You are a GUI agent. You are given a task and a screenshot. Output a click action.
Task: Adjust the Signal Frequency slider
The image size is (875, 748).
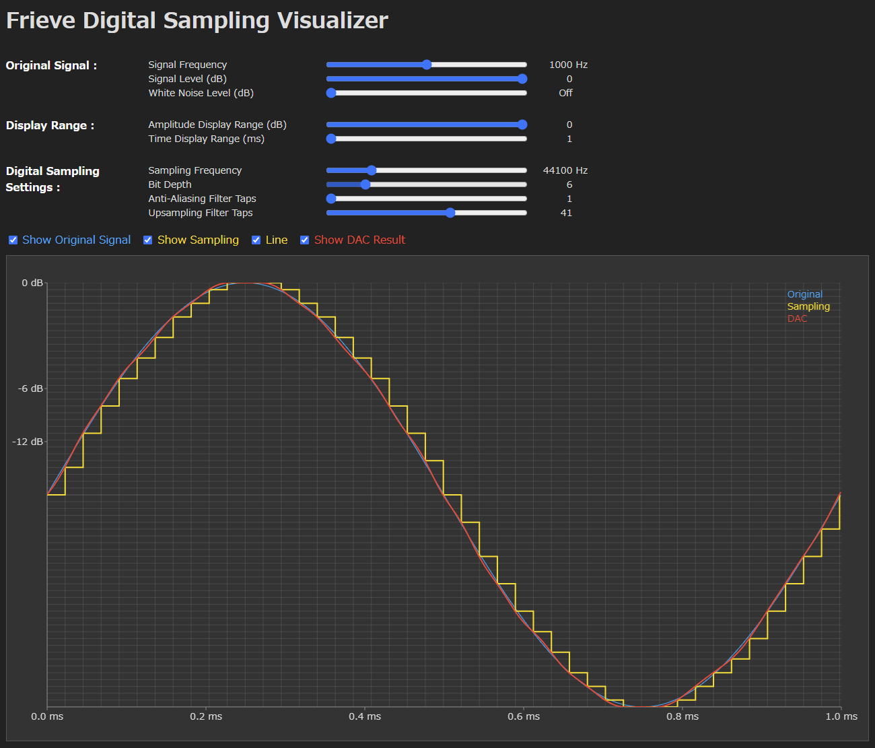click(426, 64)
